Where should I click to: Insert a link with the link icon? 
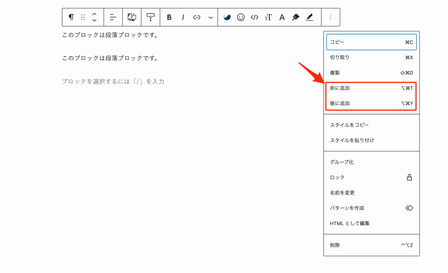click(x=196, y=17)
